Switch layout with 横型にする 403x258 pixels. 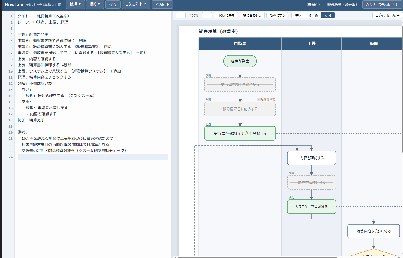point(277,15)
